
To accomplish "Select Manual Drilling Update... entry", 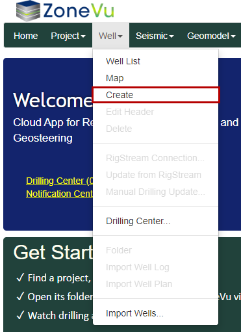I will pyautogui.click(x=155, y=192).
